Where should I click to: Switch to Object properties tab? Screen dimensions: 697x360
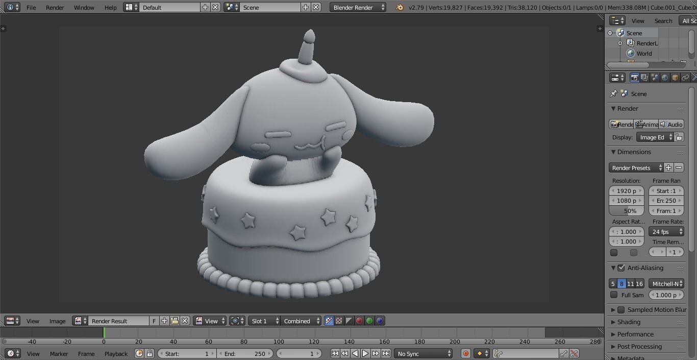click(675, 78)
